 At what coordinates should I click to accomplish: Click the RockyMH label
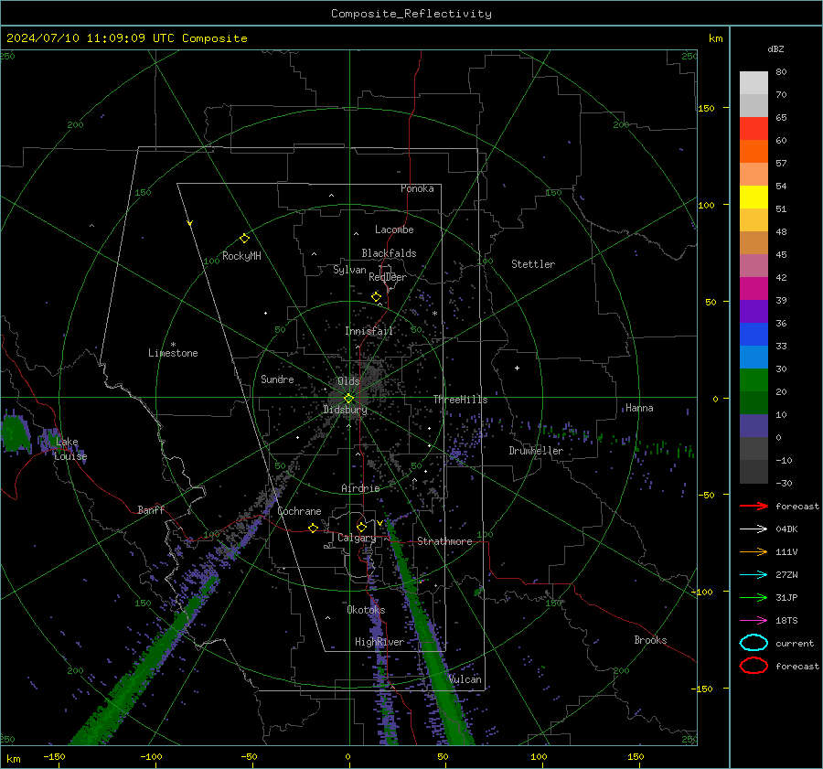tap(241, 256)
